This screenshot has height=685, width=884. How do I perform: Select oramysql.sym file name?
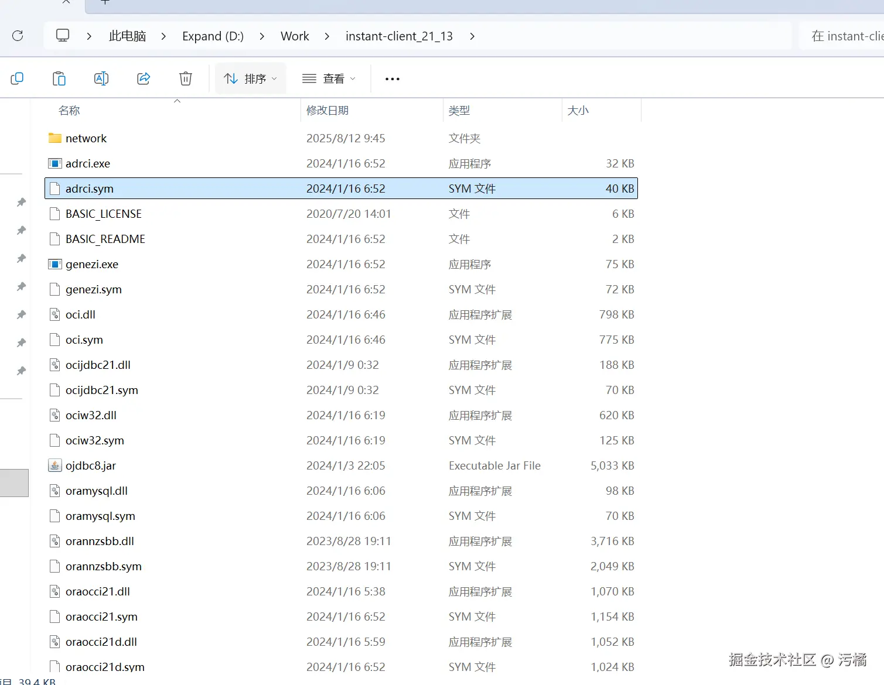tap(100, 516)
